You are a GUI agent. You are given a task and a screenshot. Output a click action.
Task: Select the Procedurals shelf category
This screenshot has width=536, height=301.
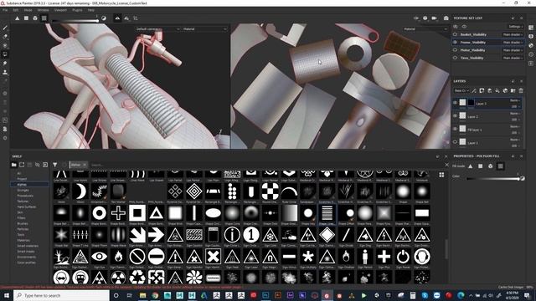(25, 196)
